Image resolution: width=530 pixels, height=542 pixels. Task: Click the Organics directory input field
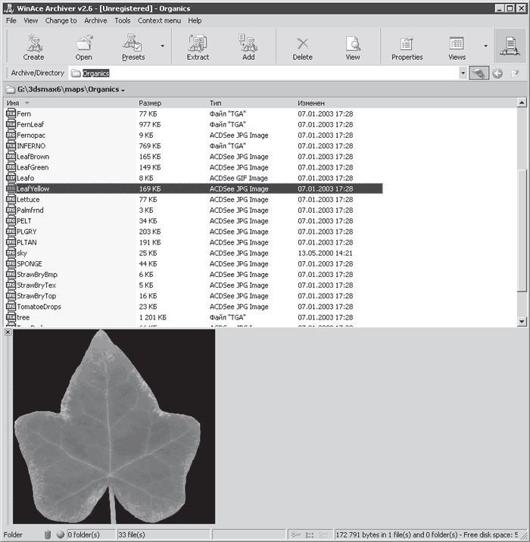point(263,73)
